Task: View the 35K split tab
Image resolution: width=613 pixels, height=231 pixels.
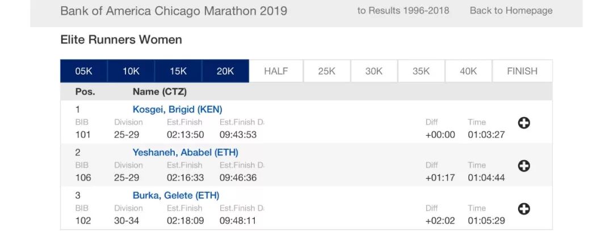Action: (x=421, y=71)
